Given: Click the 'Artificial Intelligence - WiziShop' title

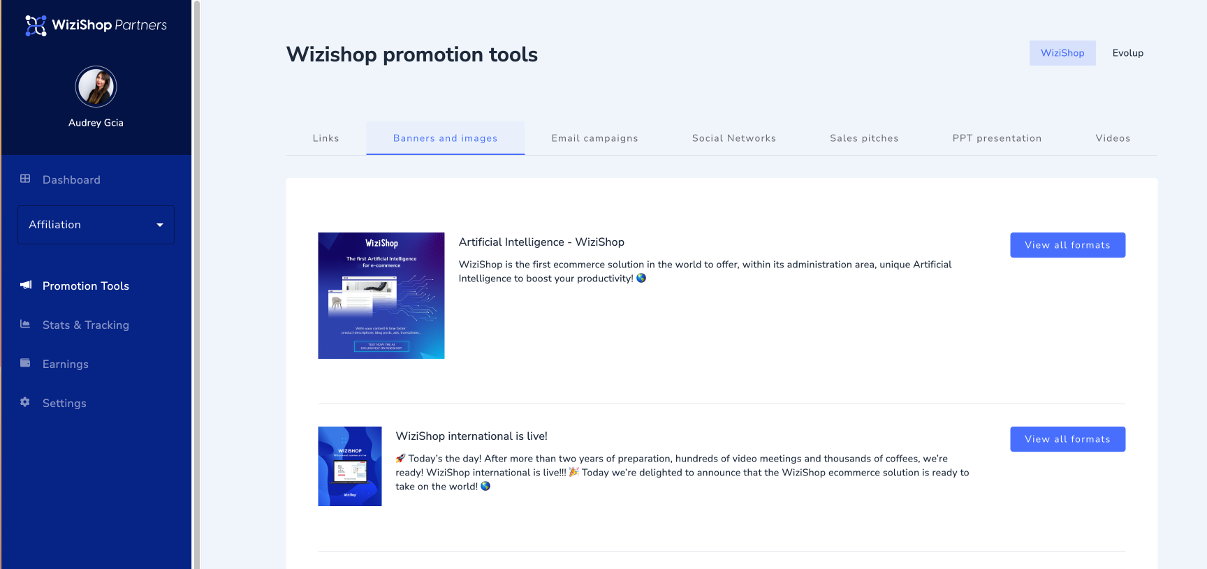Looking at the screenshot, I should pos(541,242).
